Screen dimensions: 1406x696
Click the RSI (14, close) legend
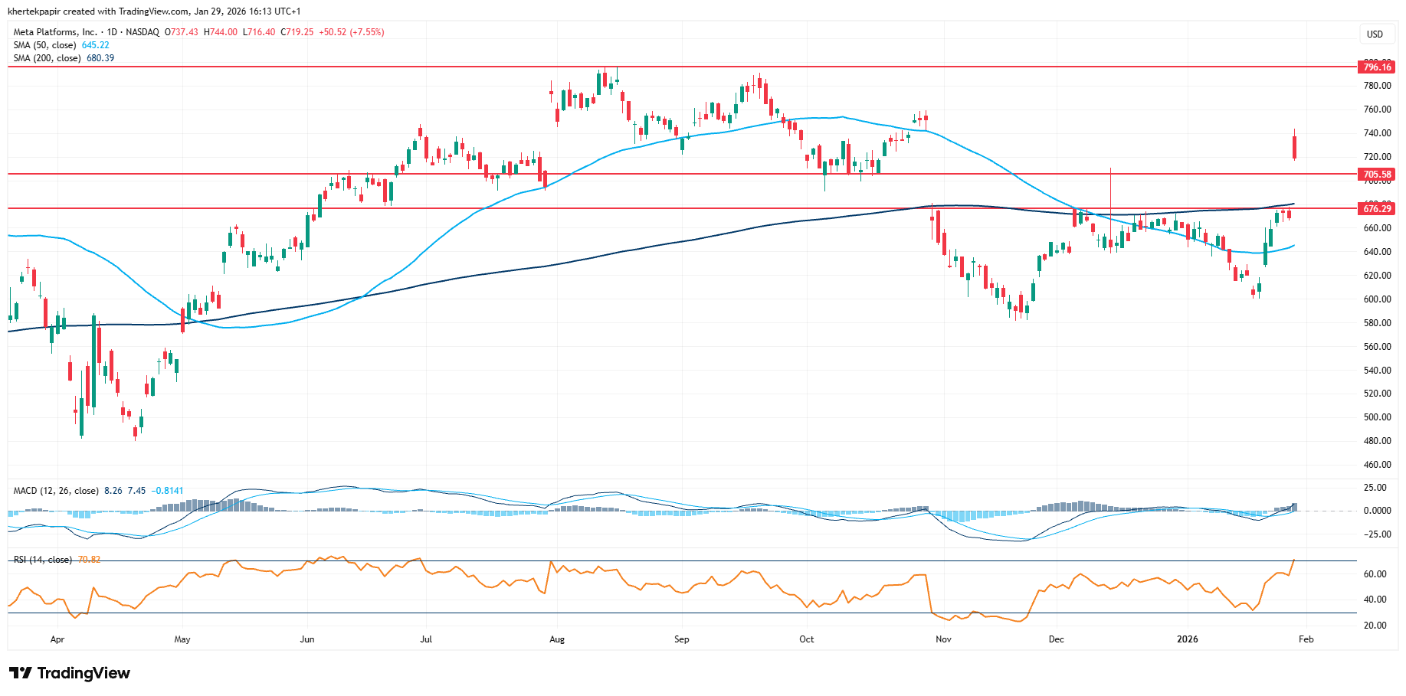coord(43,560)
